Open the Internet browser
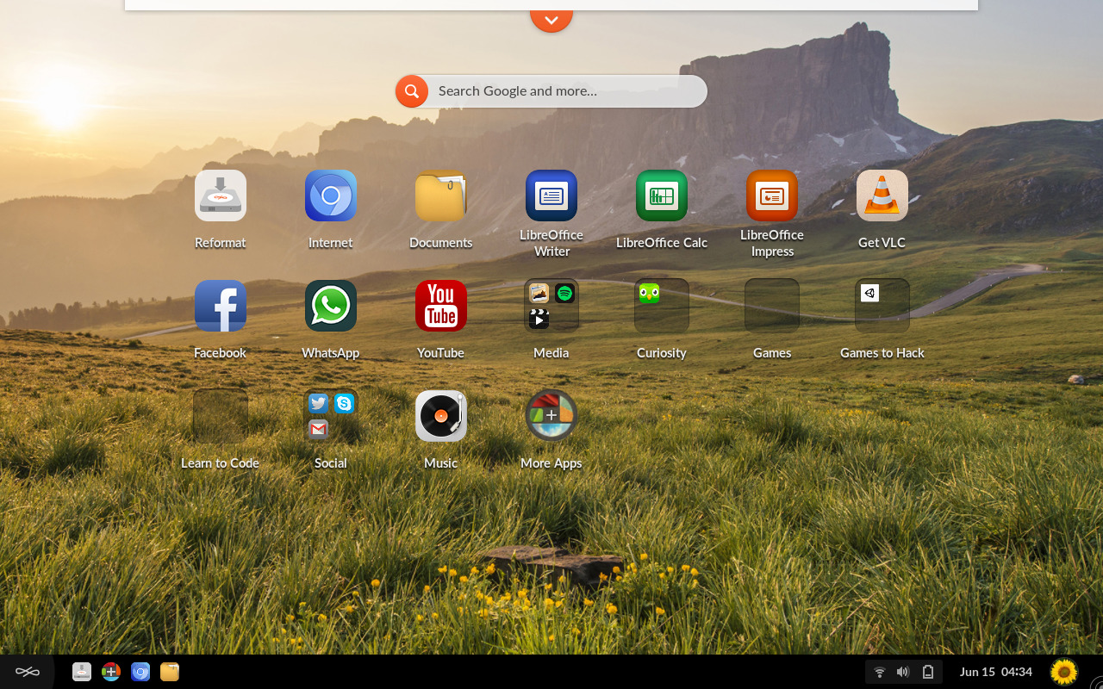Screen dimensions: 1103x689 pos(331,196)
